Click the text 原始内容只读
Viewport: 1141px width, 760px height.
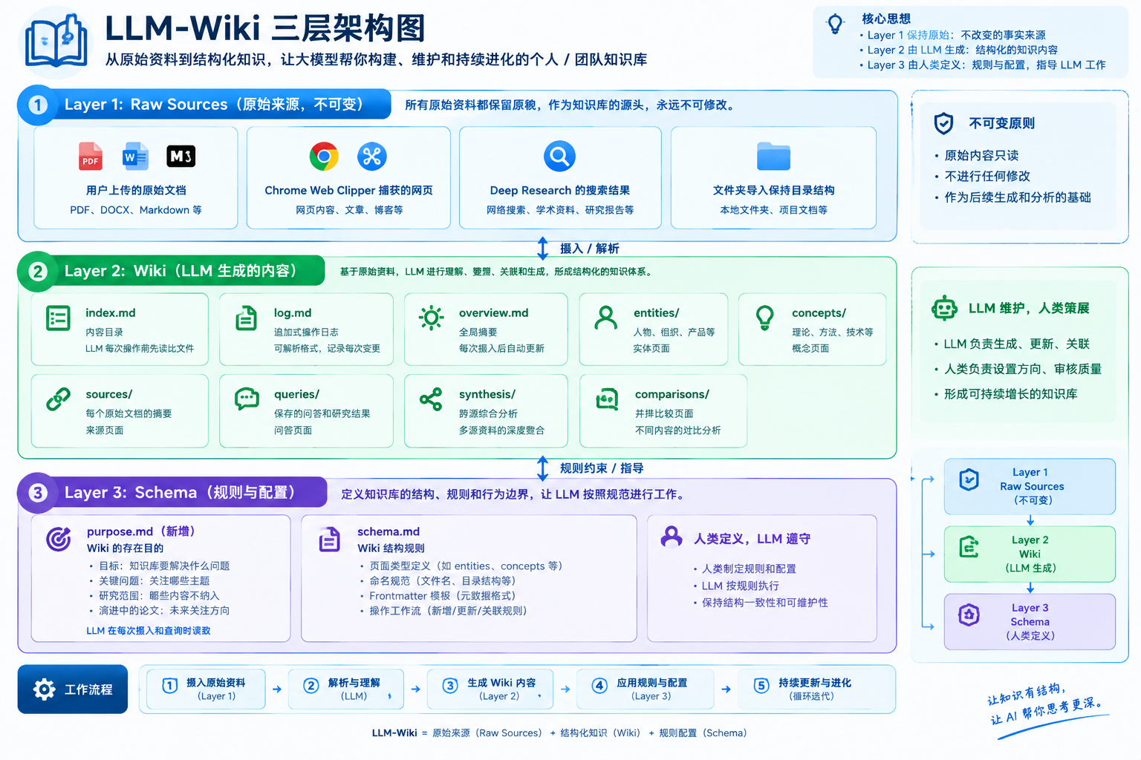click(981, 155)
